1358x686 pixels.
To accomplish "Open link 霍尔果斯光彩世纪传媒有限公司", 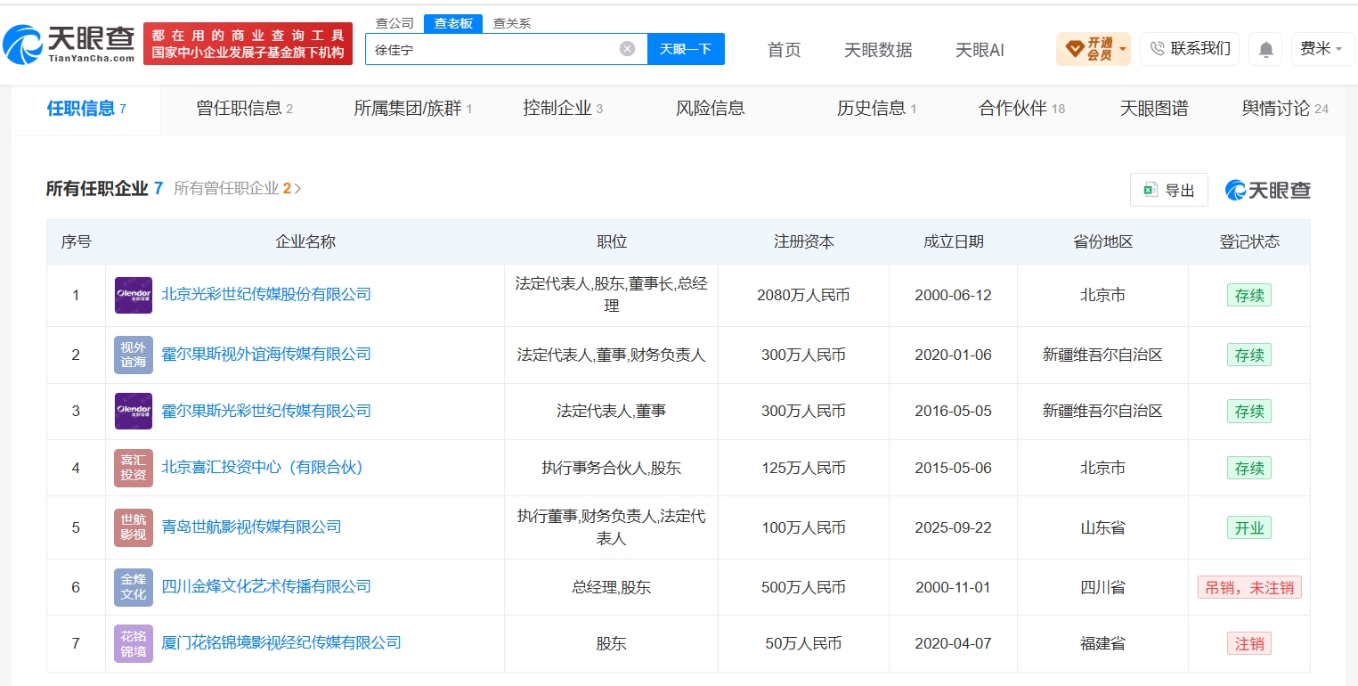I will point(265,411).
